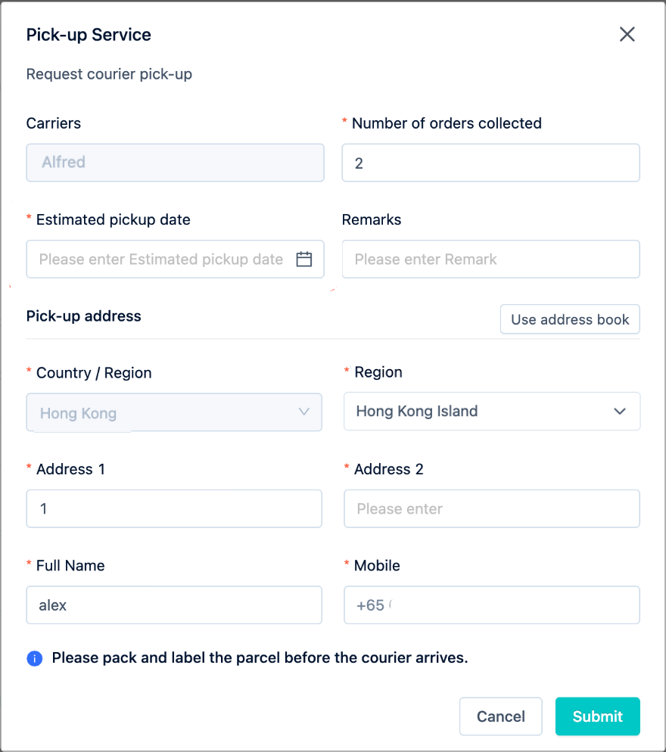Click the Estimated pickup date input

(x=175, y=259)
